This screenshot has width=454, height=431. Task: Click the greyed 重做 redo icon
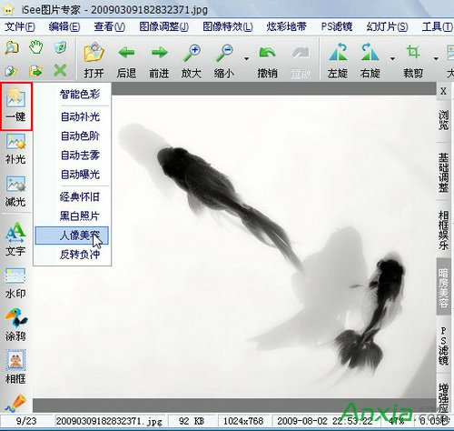tap(301, 53)
